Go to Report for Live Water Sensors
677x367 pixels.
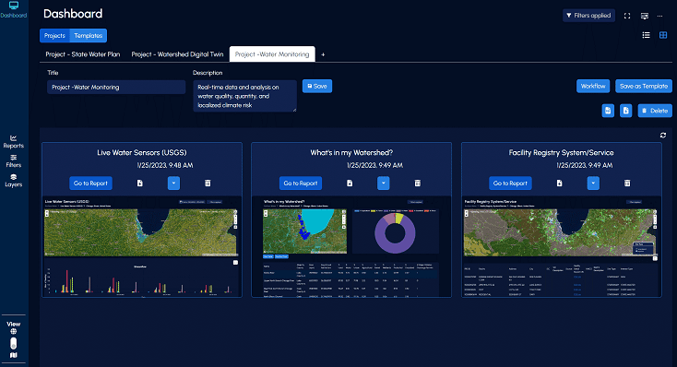tap(90, 183)
